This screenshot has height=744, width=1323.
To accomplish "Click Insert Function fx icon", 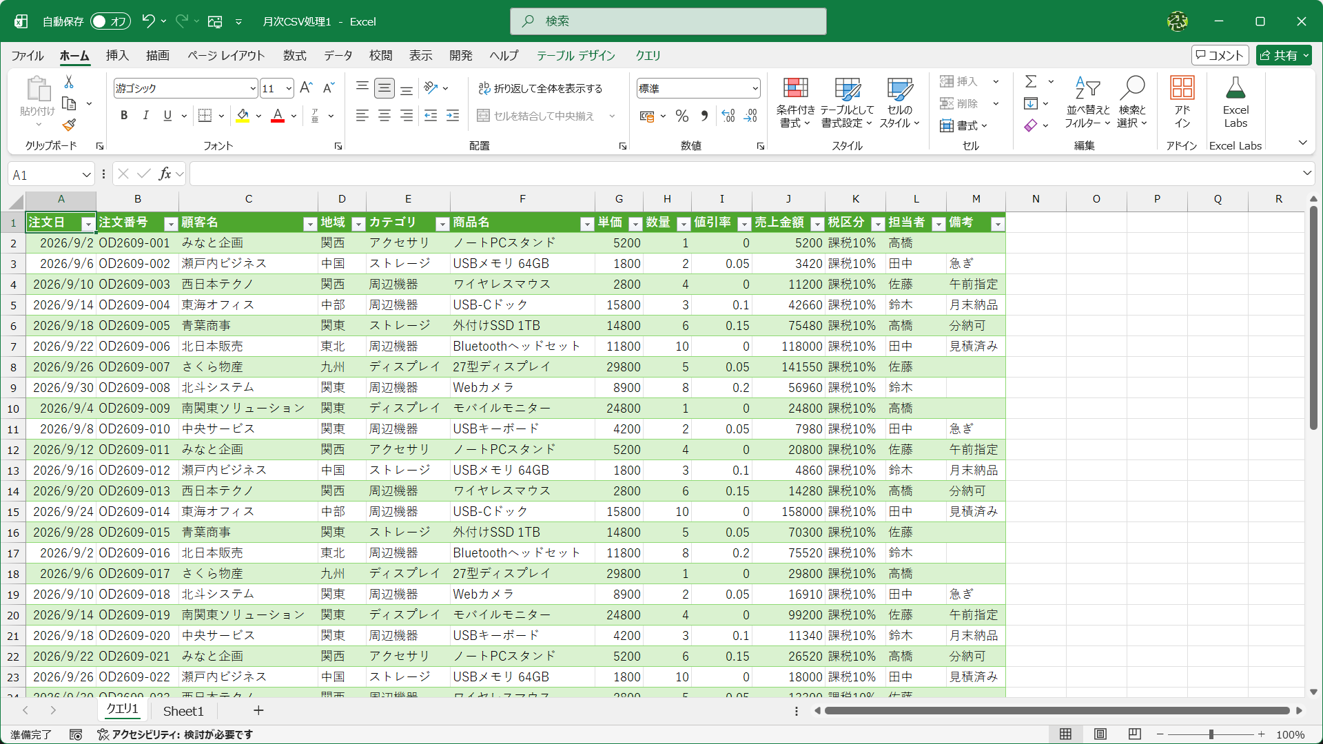I will (165, 174).
